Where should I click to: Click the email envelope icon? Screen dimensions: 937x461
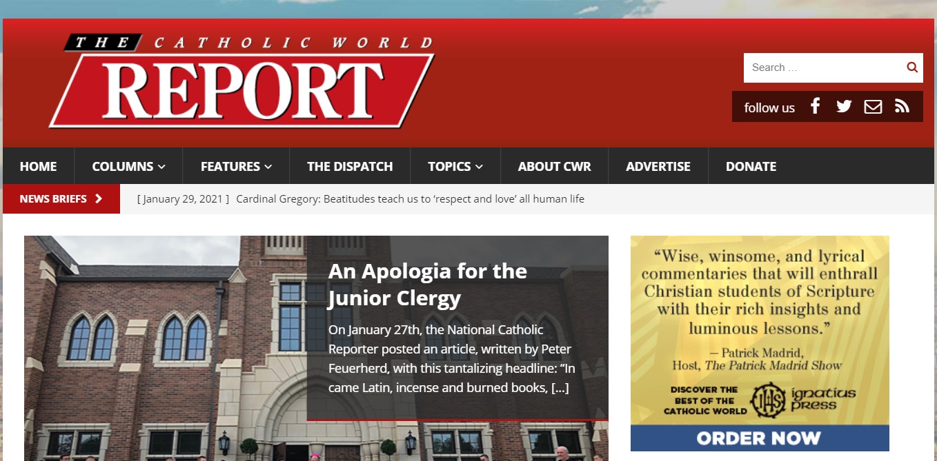coord(873,107)
